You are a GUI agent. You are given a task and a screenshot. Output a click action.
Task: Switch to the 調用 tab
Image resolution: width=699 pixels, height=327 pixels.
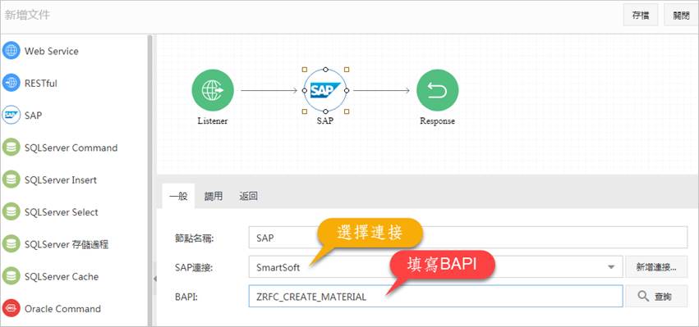[214, 196]
